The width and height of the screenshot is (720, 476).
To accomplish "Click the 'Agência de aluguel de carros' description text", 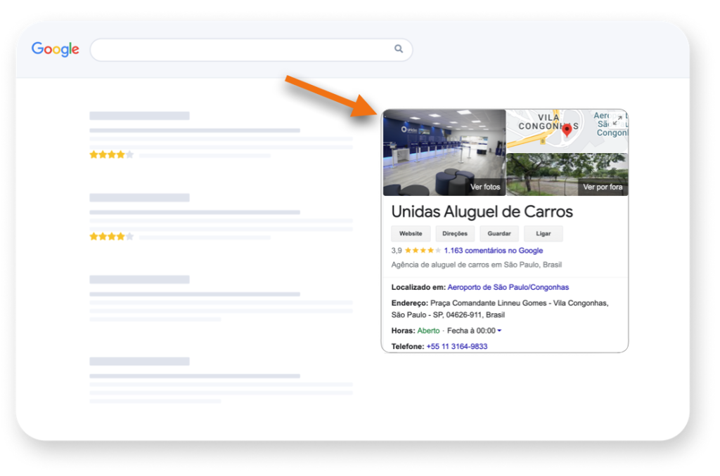I will [476, 265].
